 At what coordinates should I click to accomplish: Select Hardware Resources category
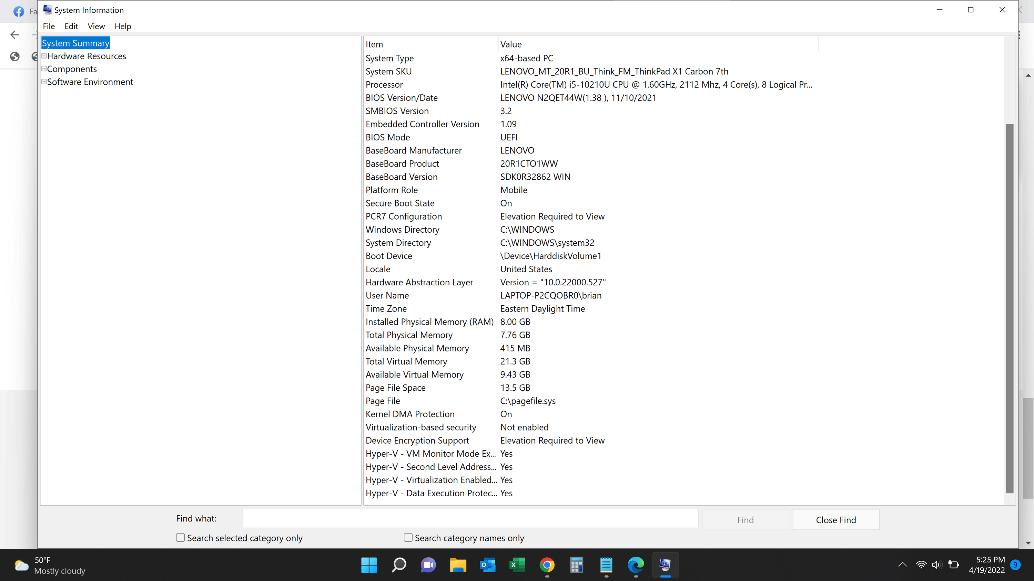[87, 56]
